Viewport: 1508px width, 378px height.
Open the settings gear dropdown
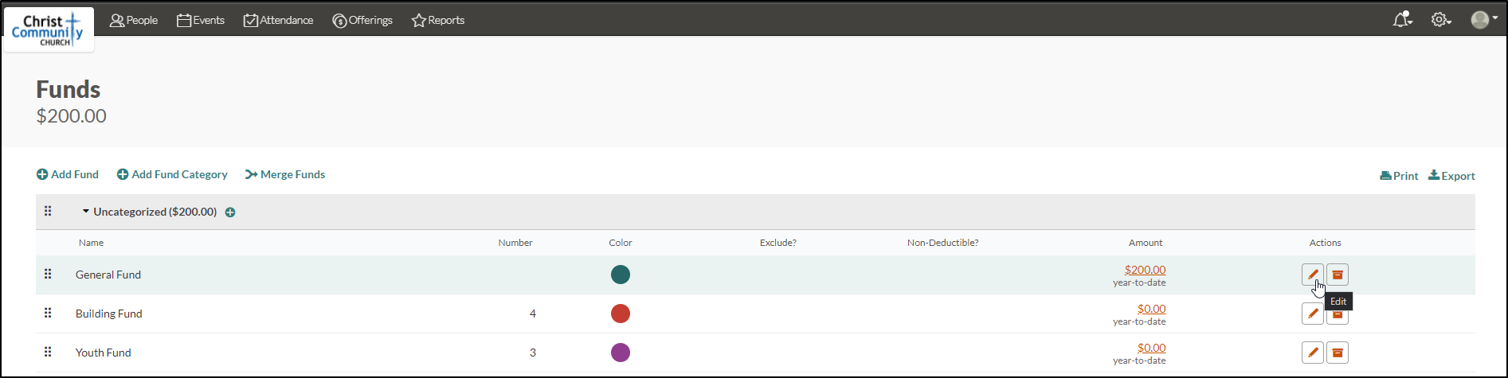click(x=1441, y=20)
